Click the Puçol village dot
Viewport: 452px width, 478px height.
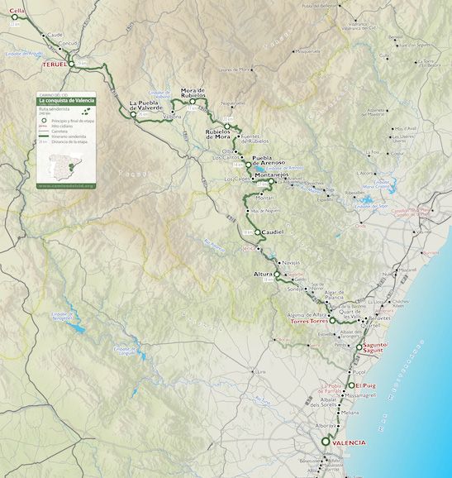(x=350, y=372)
